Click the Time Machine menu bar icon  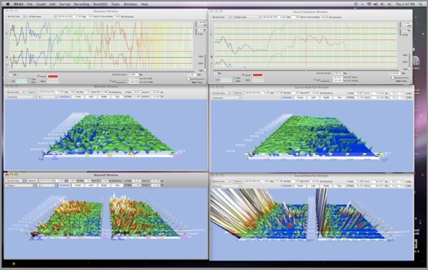[x=355, y=4]
